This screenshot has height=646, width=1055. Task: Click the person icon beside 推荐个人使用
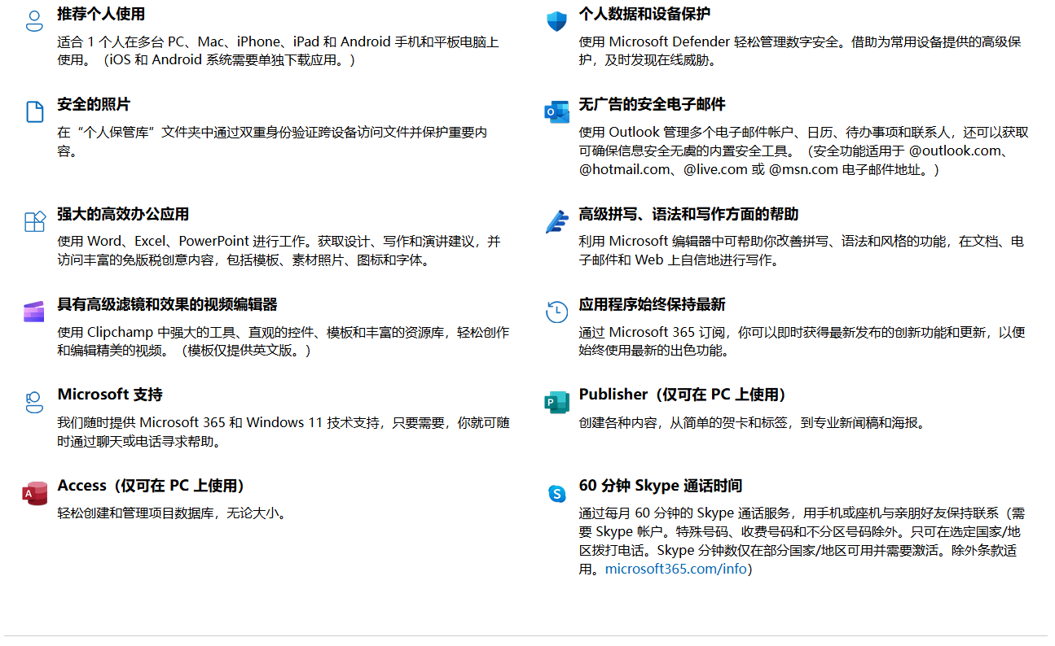[x=34, y=21]
